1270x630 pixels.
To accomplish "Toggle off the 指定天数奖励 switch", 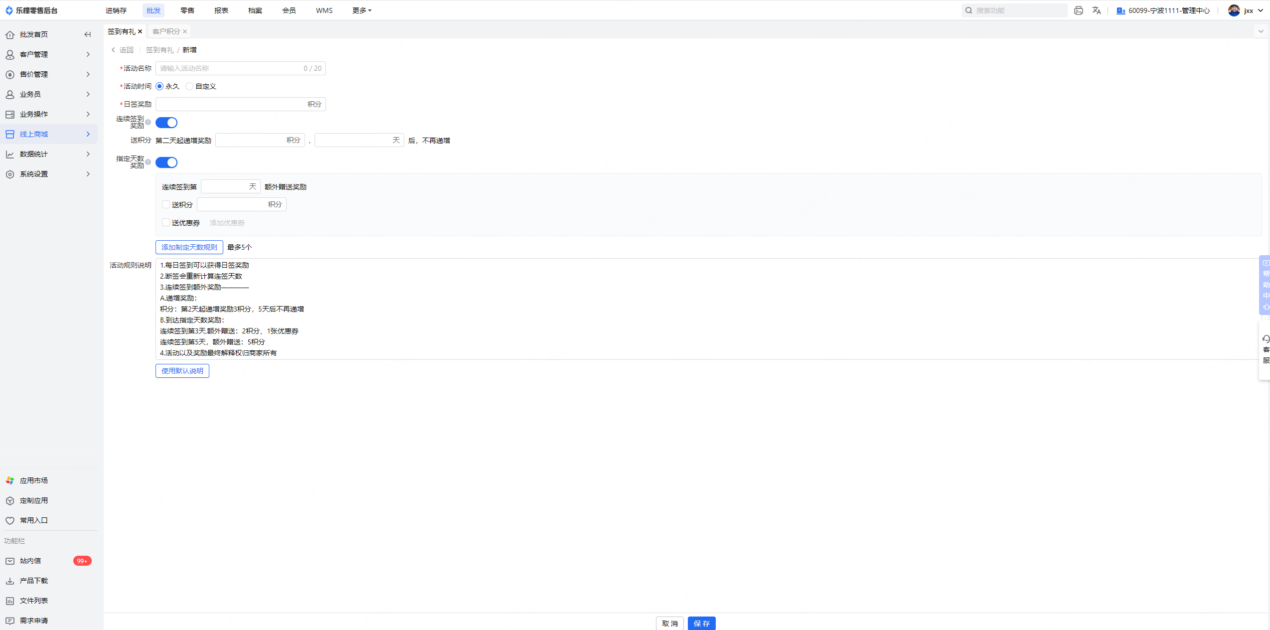I will coord(166,162).
